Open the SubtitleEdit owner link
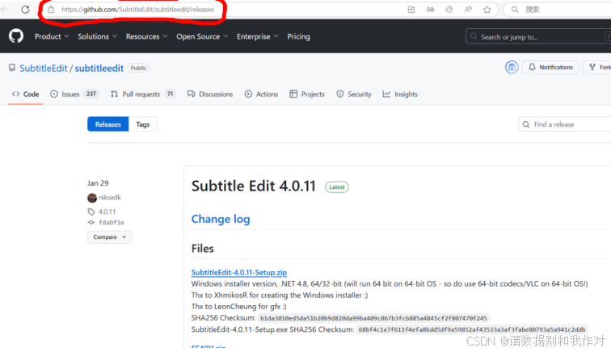611x352 pixels. click(44, 68)
